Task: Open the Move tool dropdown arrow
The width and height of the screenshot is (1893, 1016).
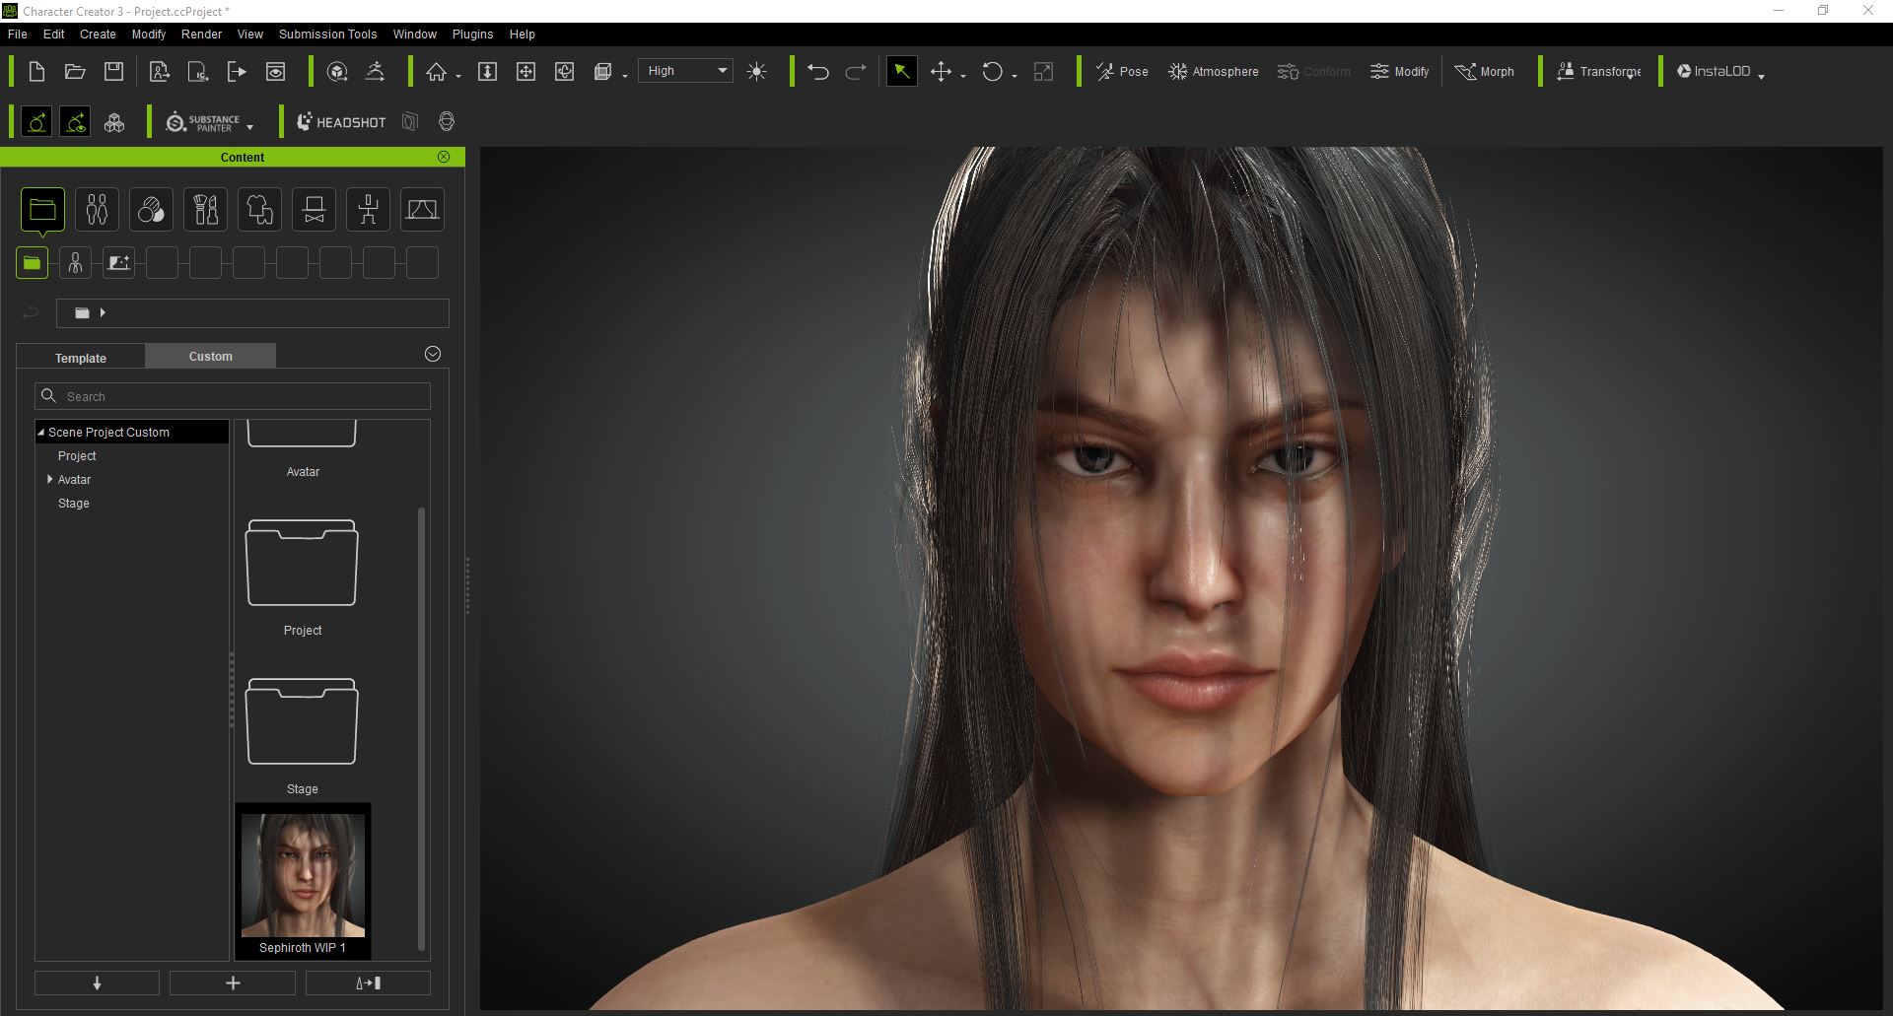Action: 963,76
